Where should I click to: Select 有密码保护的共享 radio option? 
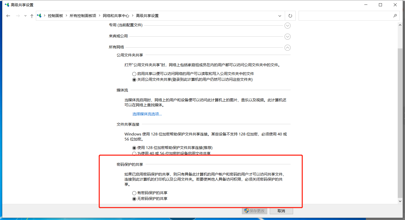click(x=134, y=193)
